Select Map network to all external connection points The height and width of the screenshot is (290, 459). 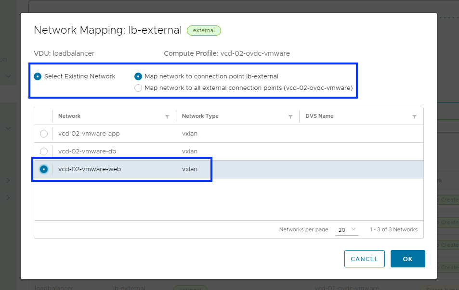[x=138, y=88]
